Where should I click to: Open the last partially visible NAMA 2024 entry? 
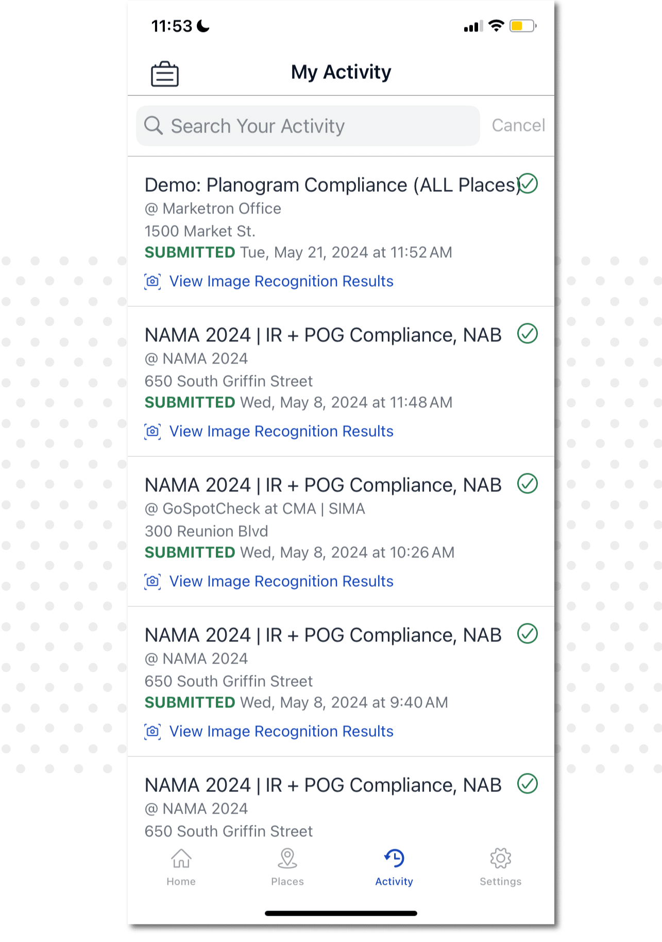click(x=322, y=785)
